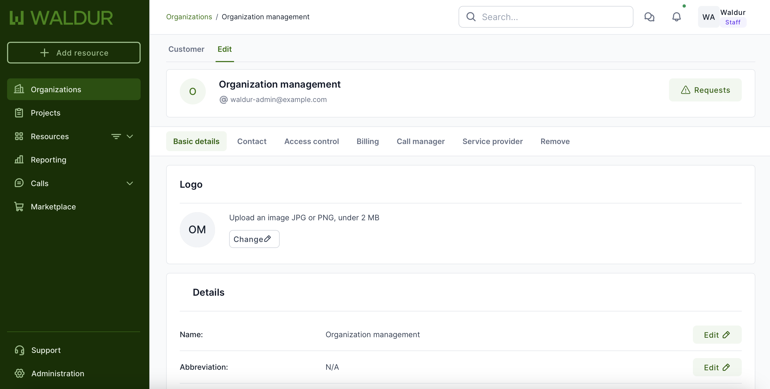Expand the Resources menu chevron

coord(130,136)
